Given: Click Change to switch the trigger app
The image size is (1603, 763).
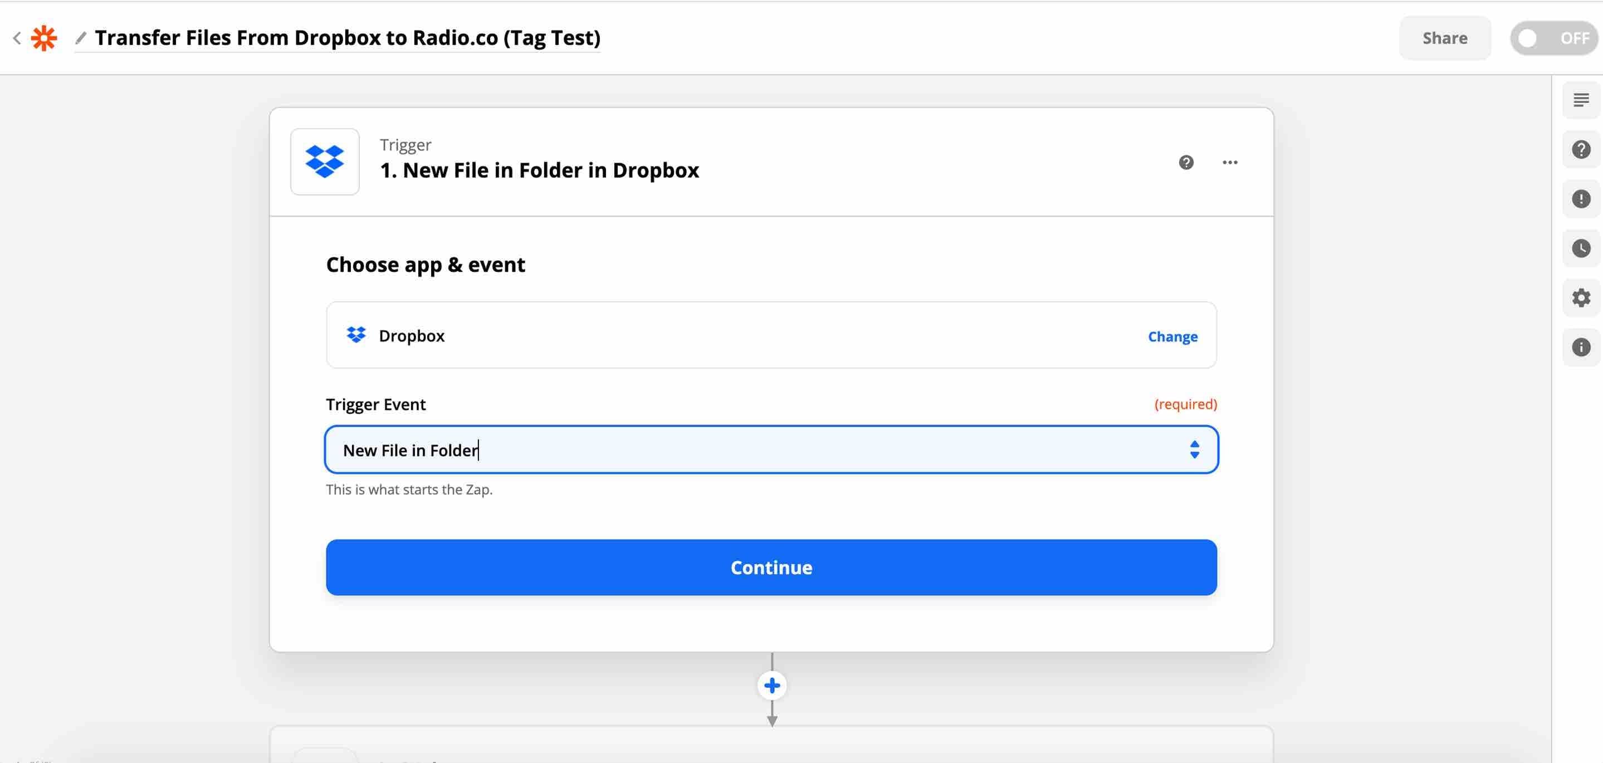Looking at the screenshot, I should click(x=1172, y=336).
